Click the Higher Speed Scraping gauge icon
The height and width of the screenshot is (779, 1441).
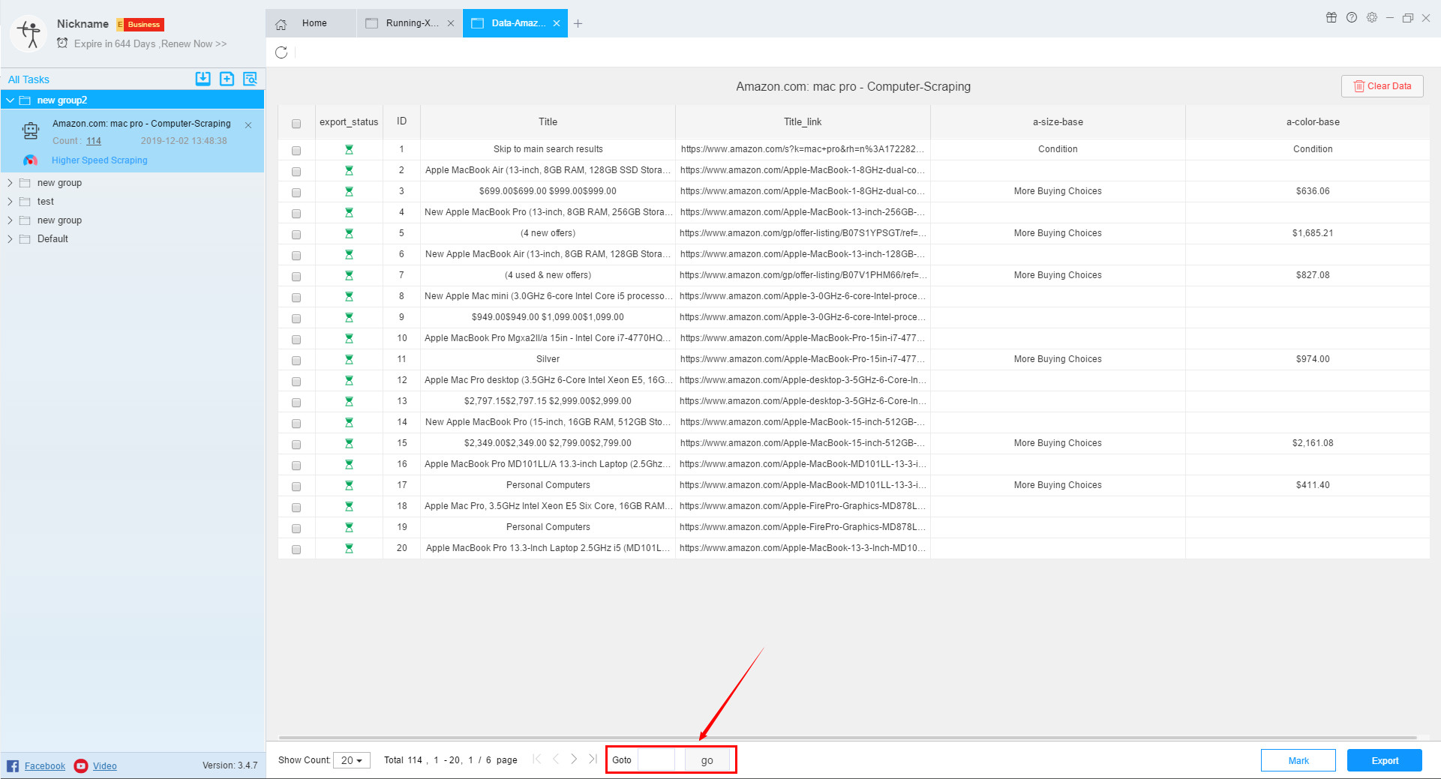(31, 160)
